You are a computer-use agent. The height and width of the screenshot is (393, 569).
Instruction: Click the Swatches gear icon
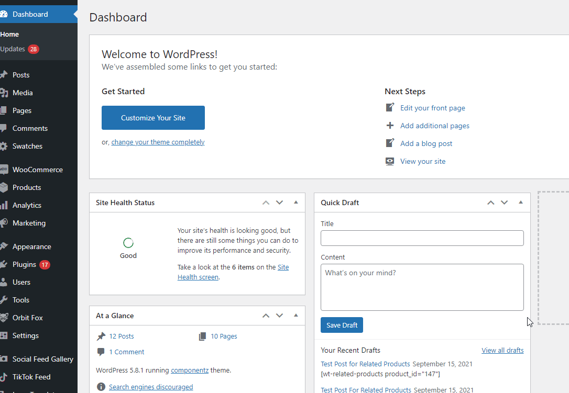tap(4, 146)
